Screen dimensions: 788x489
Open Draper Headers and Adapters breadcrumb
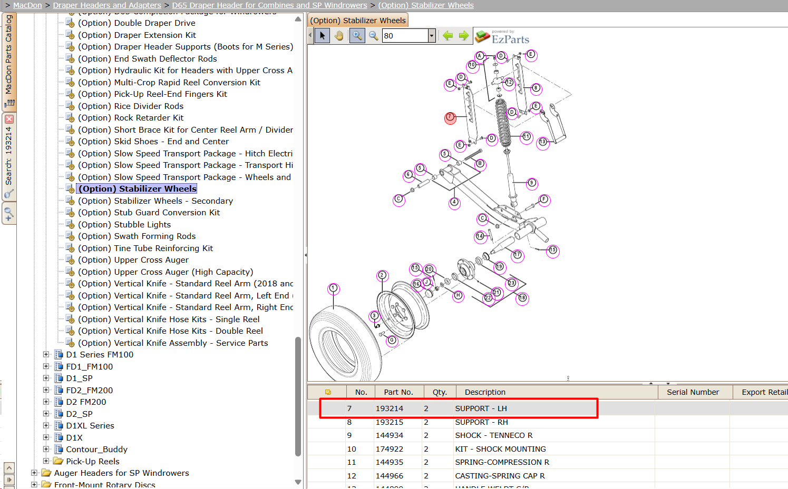click(107, 5)
